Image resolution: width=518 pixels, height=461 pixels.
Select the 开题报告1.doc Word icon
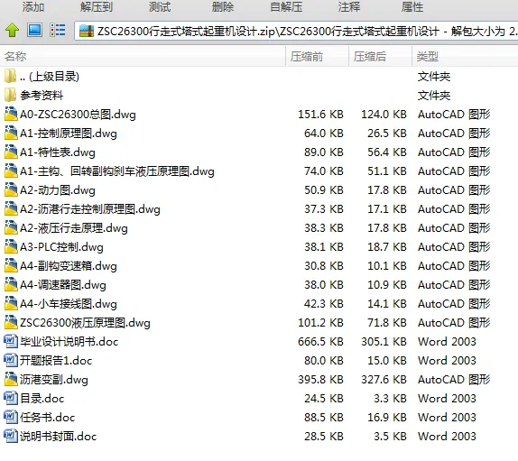coord(11,360)
